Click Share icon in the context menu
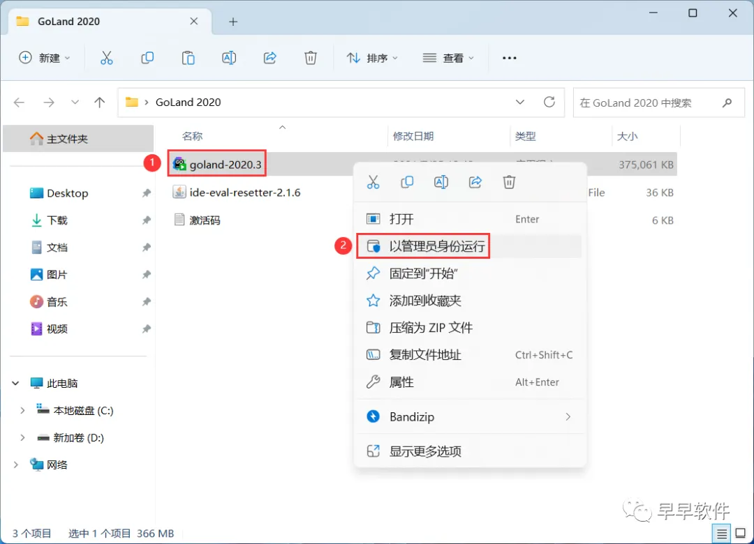The image size is (754, 544). pyautogui.click(x=475, y=182)
